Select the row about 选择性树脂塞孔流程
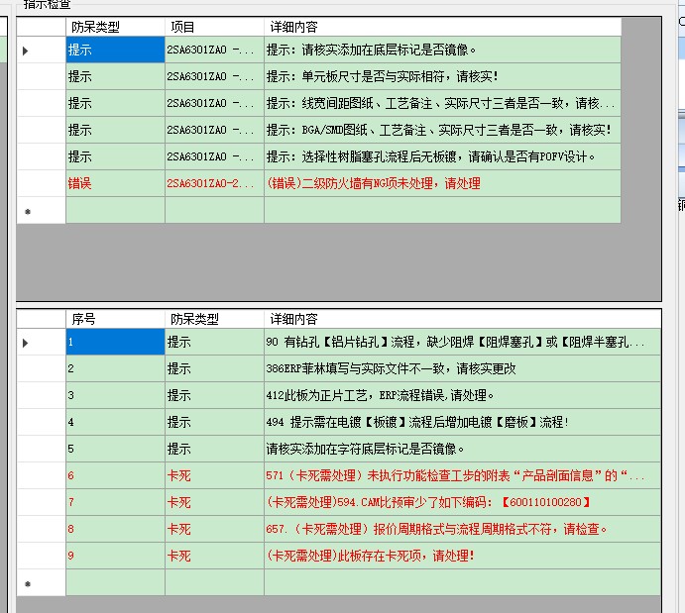Screen dimensions: 685x613 coord(442,156)
